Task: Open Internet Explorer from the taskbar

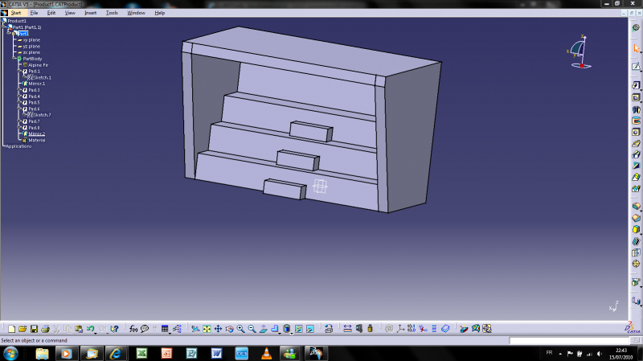Action: (x=115, y=353)
